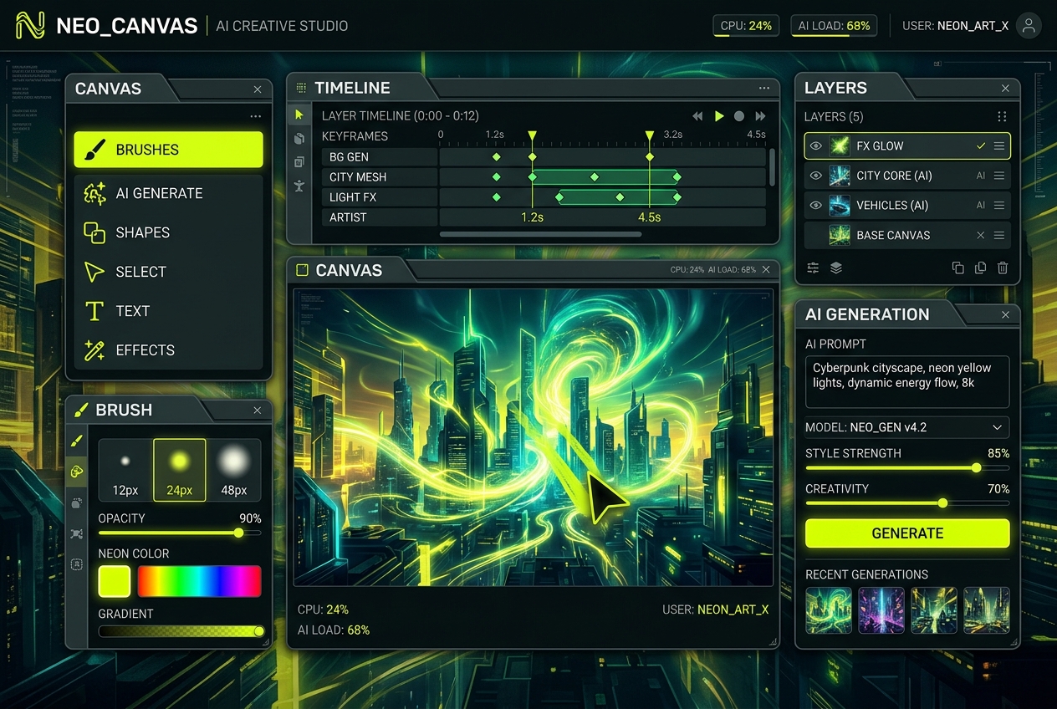Click the layer stack icon in Layers
This screenshot has width=1057, height=709.
coord(836,268)
